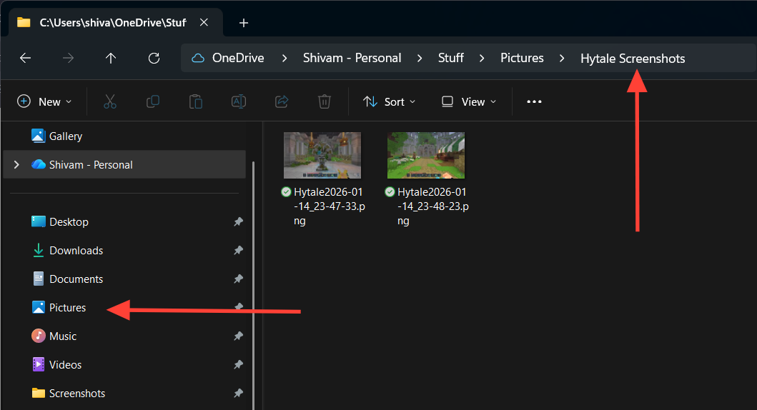The width and height of the screenshot is (757, 410).
Task: Navigate back to previous folder
Action: (25, 58)
